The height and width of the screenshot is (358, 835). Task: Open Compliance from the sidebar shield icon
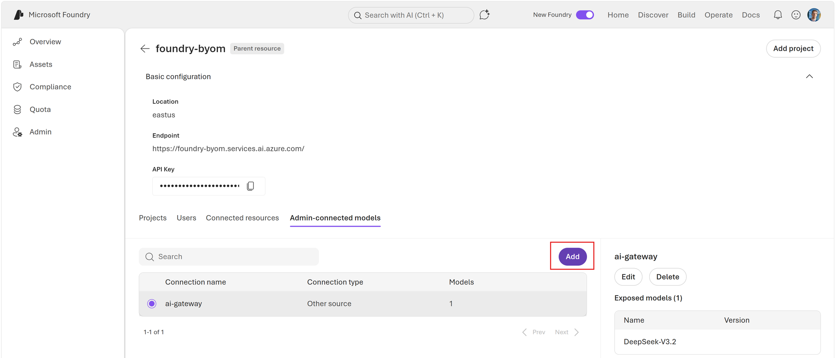click(18, 87)
